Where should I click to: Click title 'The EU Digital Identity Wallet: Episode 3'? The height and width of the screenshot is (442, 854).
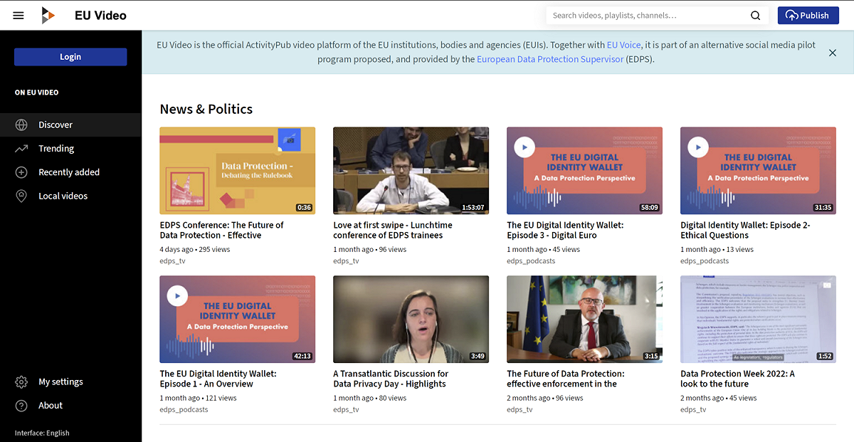pos(565,230)
